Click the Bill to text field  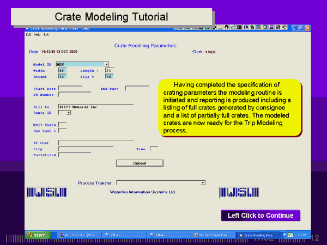[x=95, y=107]
